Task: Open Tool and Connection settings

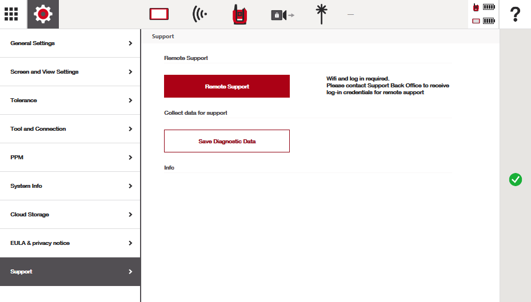Action: click(70, 129)
